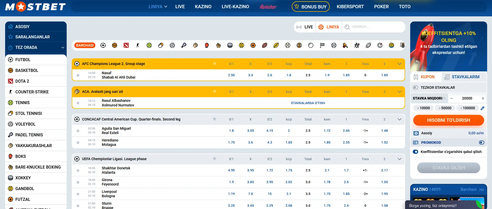Viewport: 492px width, 209px height.
Task: Add +10000 to the stake
Action: point(423,108)
